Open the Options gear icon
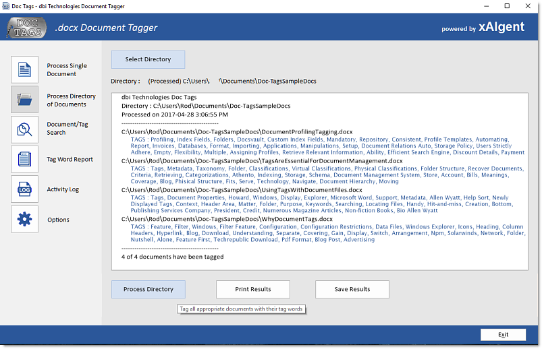Image resolution: width=542 pixels, height=349 pixels. pyautogui.click(x=24, y=219)
